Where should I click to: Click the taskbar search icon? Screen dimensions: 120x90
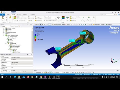point(6,77)
